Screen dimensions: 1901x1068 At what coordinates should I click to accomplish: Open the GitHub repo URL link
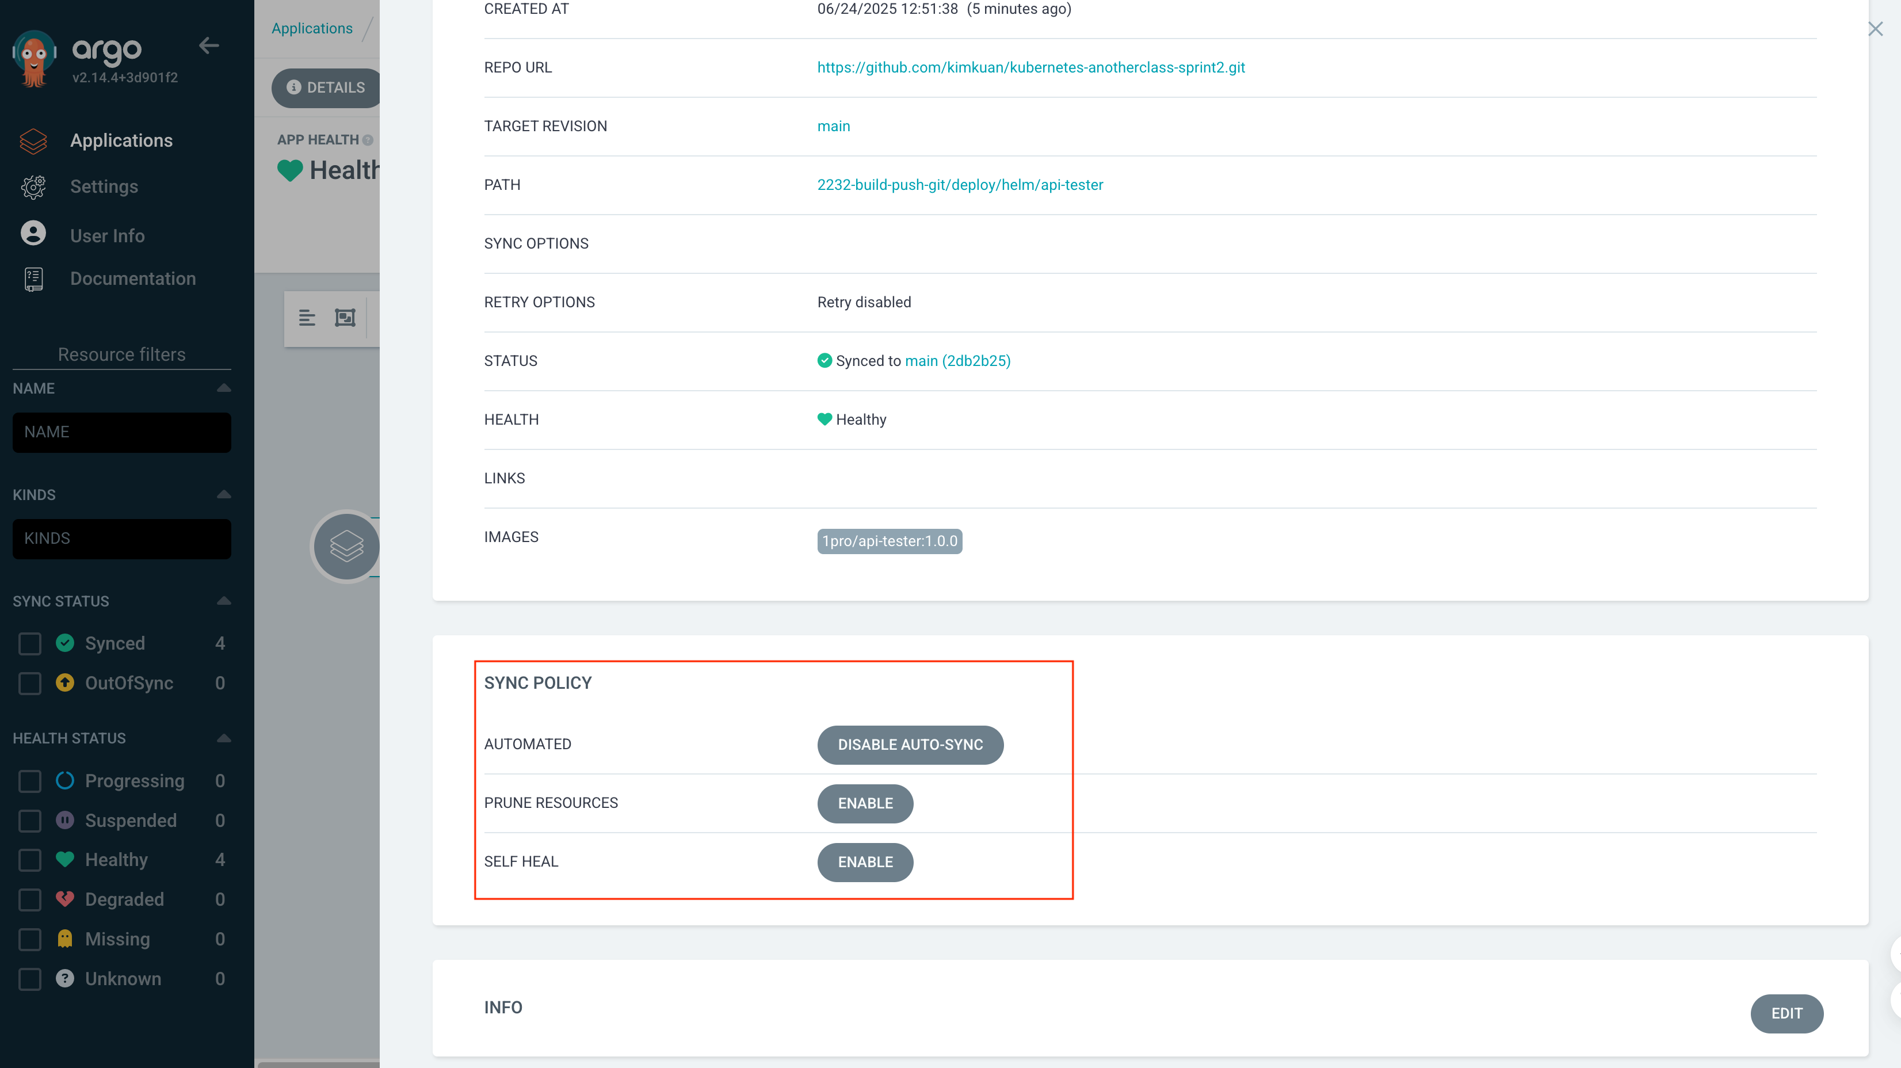[x=1030, y=68]
